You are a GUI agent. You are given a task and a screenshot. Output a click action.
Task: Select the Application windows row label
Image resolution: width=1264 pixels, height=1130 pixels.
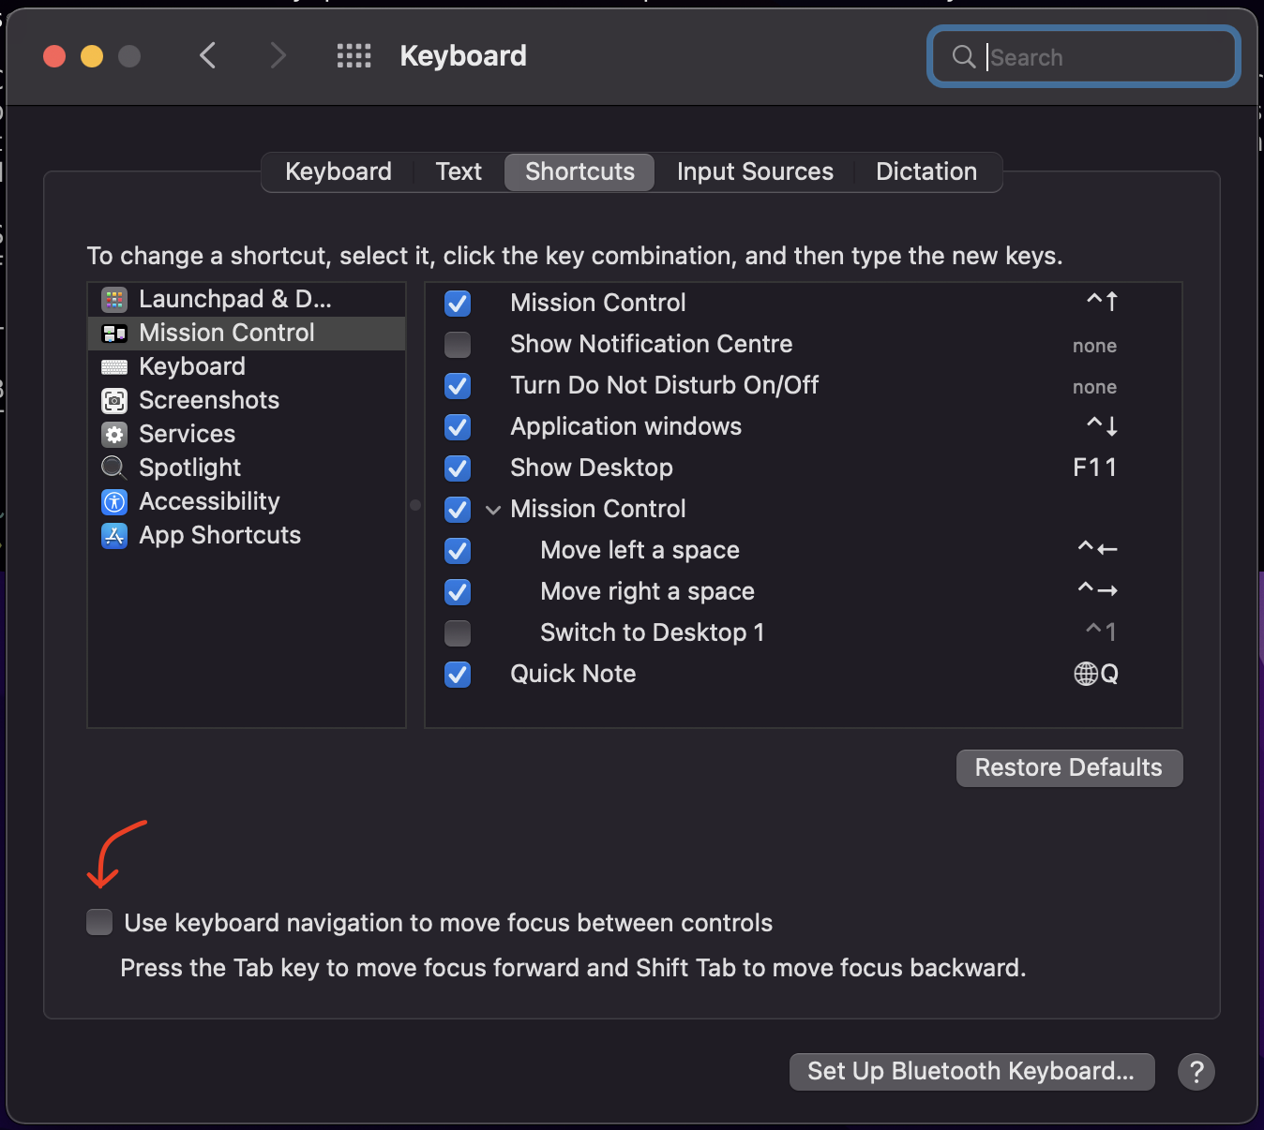tap(625, 426)
